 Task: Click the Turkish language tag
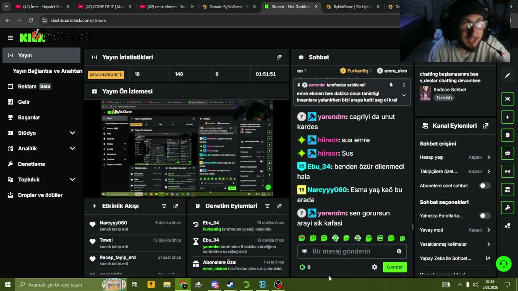(x=444, y=98)
